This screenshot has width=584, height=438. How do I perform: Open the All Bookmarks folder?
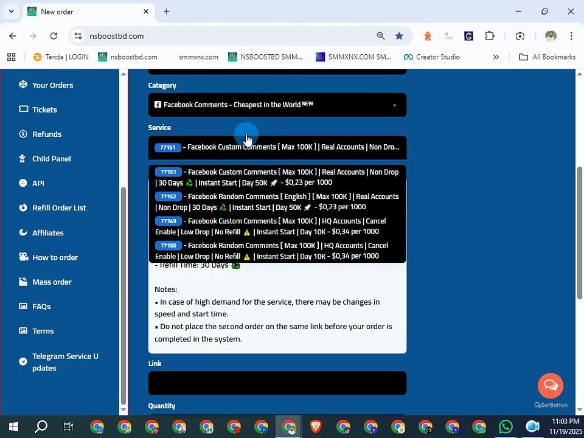tap(547, 57)
